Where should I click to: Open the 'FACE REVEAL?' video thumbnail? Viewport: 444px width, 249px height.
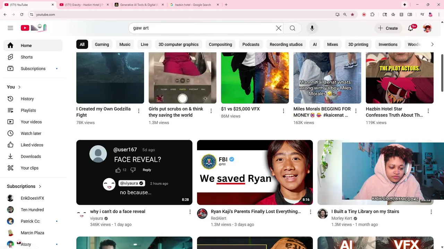point(134,172)
